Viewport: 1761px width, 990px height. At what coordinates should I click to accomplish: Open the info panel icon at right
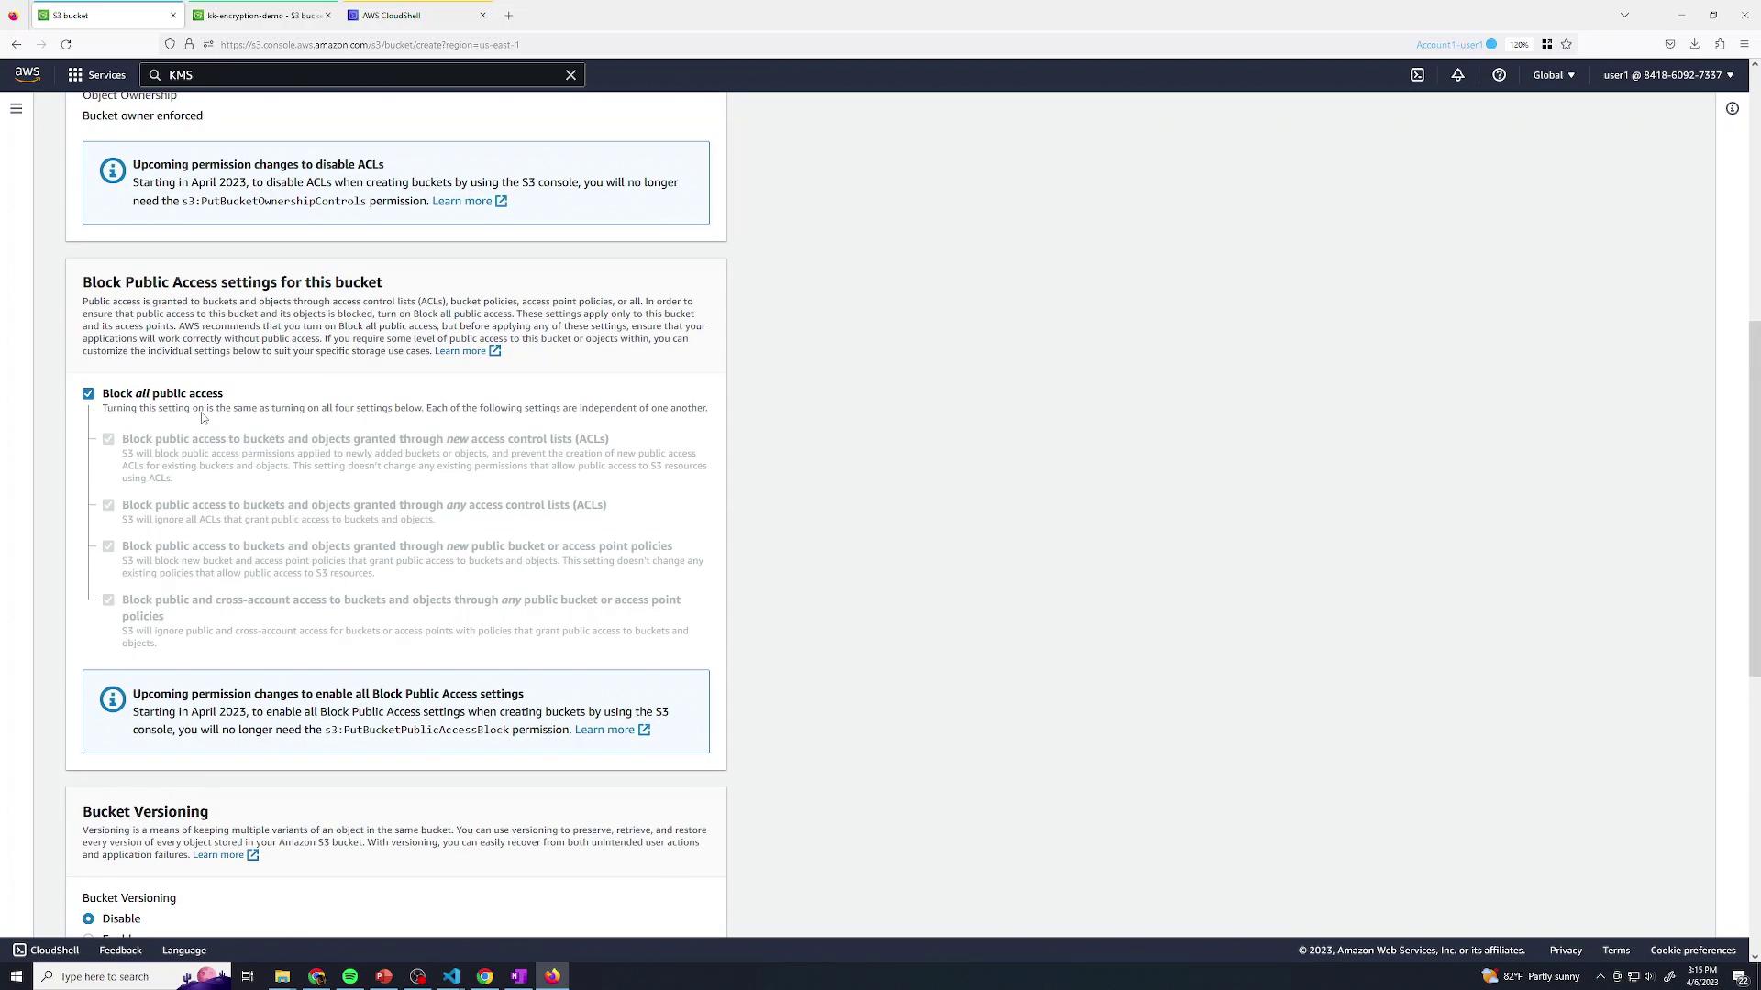(x=1732, y=108)
